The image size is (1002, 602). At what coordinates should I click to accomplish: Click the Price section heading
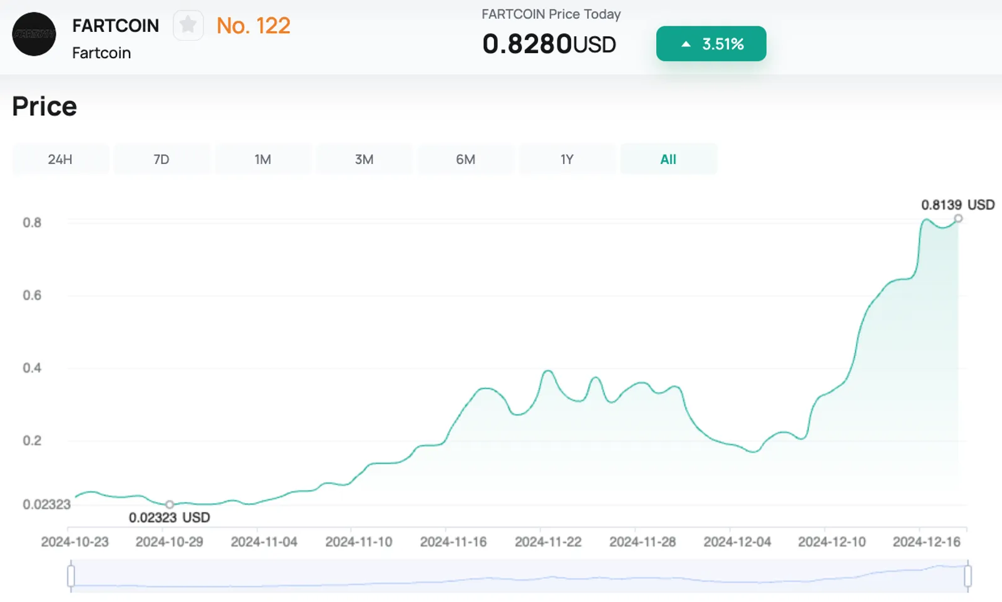pos(44,106)
